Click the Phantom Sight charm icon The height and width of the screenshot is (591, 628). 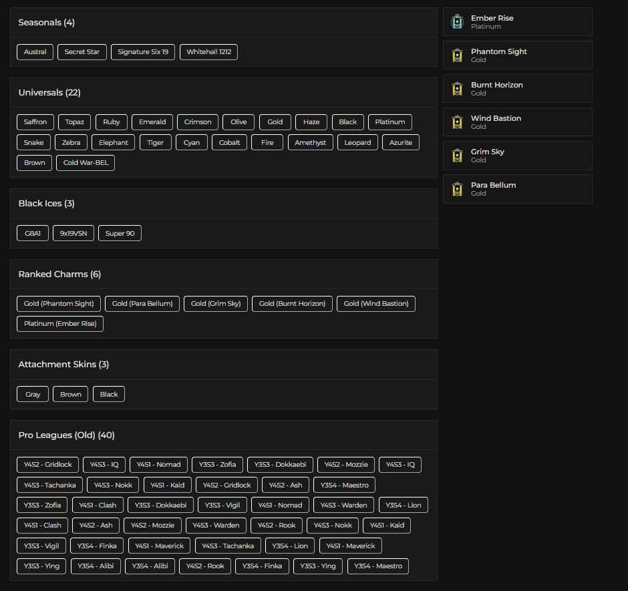pyautogui.click(x=458, y=55)
